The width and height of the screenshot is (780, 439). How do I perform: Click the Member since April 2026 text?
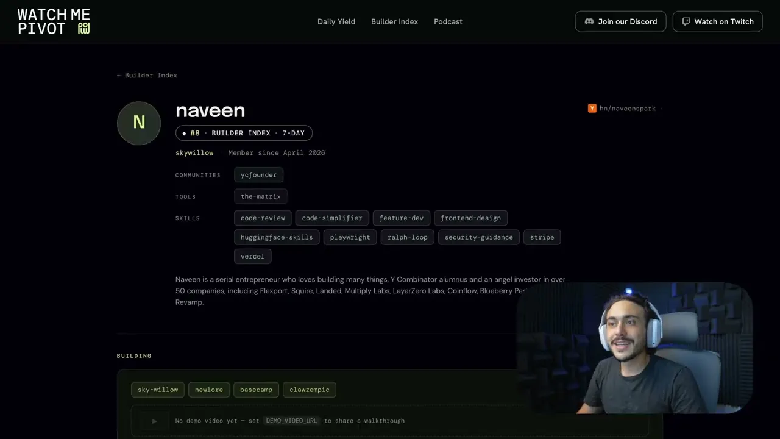click(x=277, y=153)
